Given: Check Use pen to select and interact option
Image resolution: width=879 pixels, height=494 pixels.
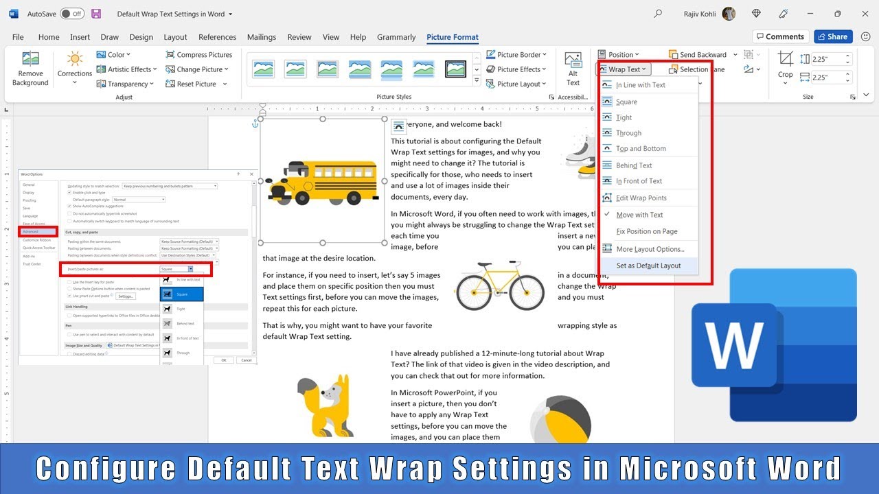Looking at the screenshot, I should (69, 334).
